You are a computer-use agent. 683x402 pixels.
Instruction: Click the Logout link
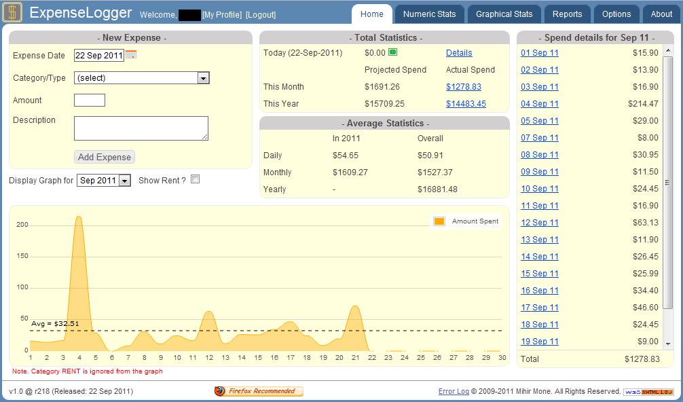coord(261,15)
